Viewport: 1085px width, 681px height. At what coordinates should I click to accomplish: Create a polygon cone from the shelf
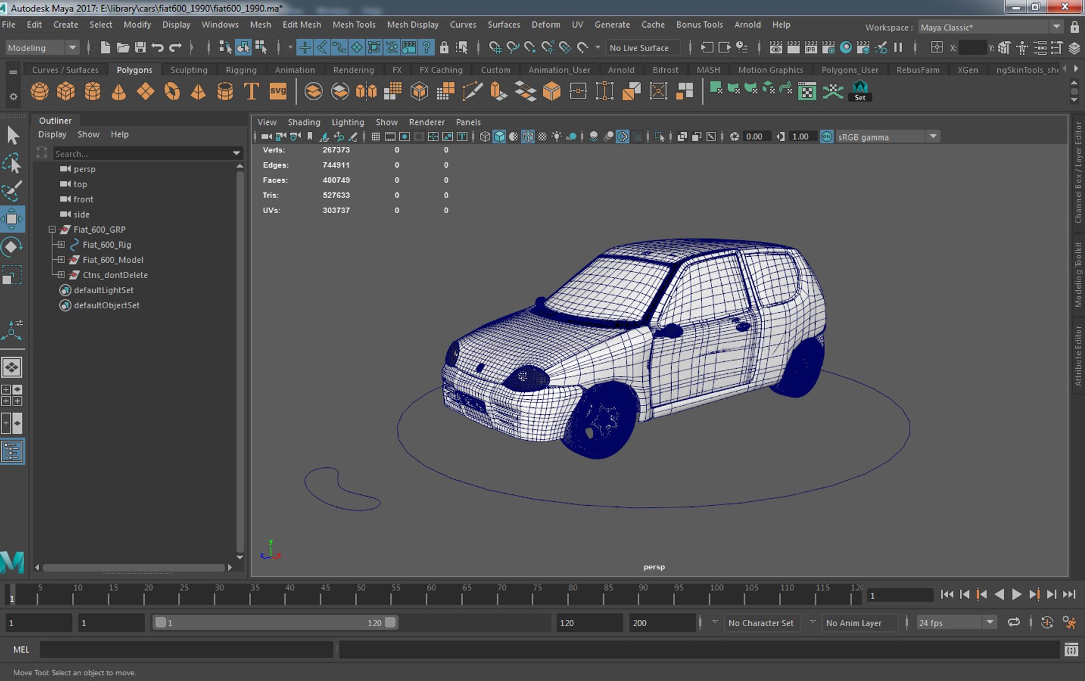pyautogui.click(x=119, y=91)
